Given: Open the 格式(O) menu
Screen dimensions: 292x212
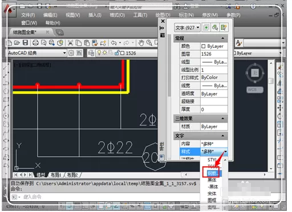Looking at the screenshot, I should pyautogui.click(x=117, y=15).
